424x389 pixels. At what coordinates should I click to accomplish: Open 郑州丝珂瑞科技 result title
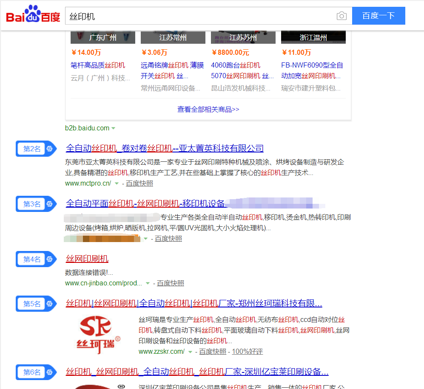coord(194,303)
